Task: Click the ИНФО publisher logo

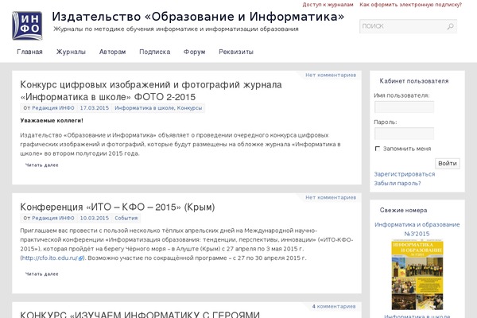Action: tap(27, 25)
